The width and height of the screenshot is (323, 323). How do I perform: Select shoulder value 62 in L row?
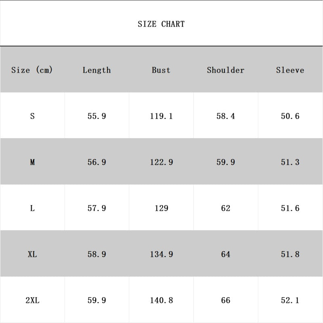pyautogui.click(x=226, y=208)
